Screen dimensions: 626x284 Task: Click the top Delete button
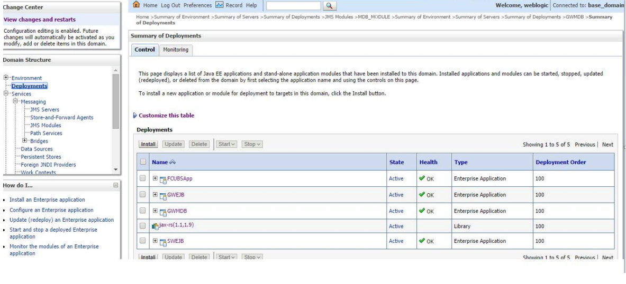click(x=199, y=144)
